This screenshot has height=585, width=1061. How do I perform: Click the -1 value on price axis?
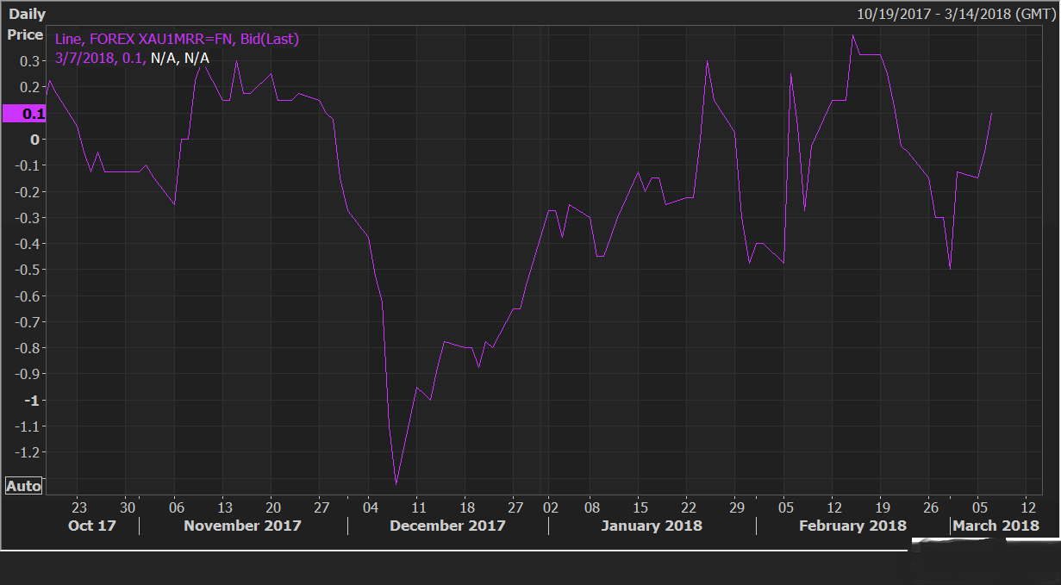[x=34, y=401]
